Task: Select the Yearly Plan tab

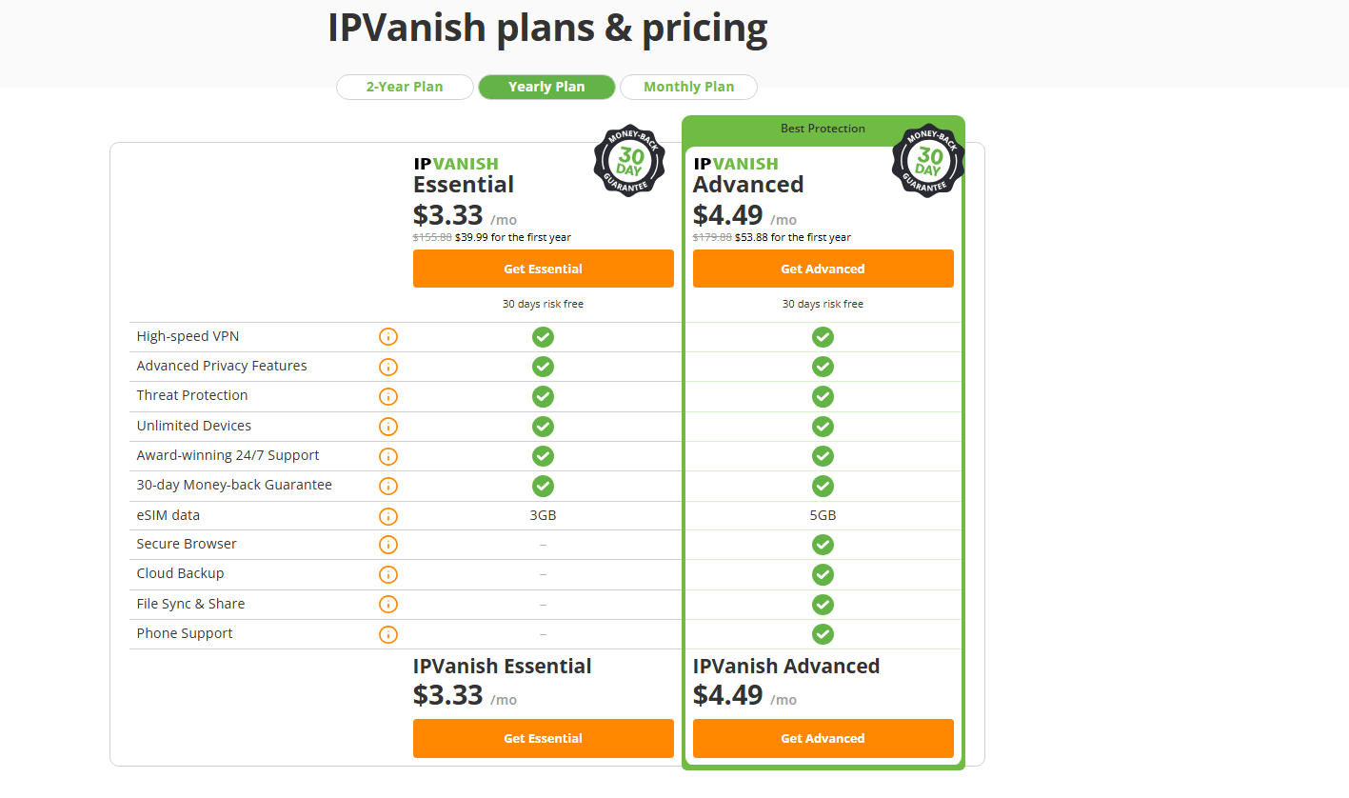Action: click(x=546, y=87)
